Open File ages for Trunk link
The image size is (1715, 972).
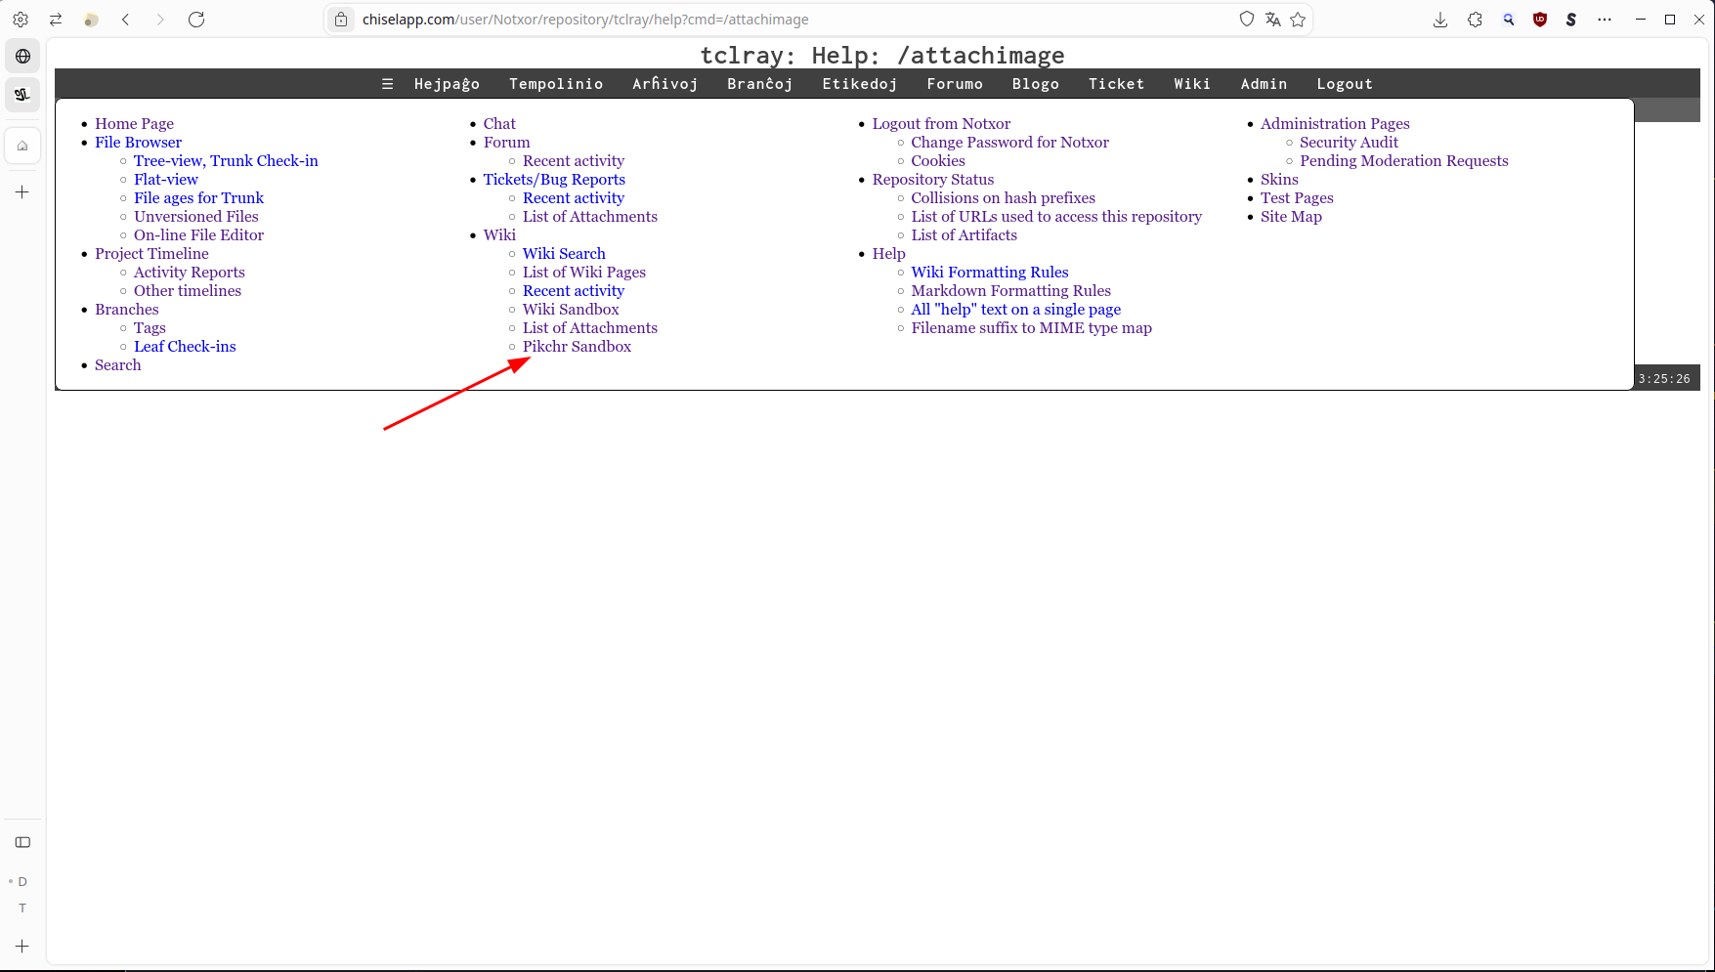[x=198, y=198]
